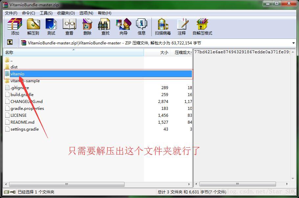Click the WinRAR title bar app icon
The height and width of the screenshot is (198, 299).
pos(5,5)
